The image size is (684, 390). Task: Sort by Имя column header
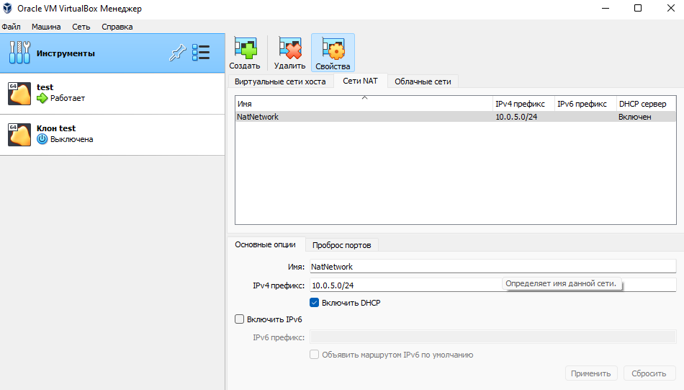click(x=364, y=104)
